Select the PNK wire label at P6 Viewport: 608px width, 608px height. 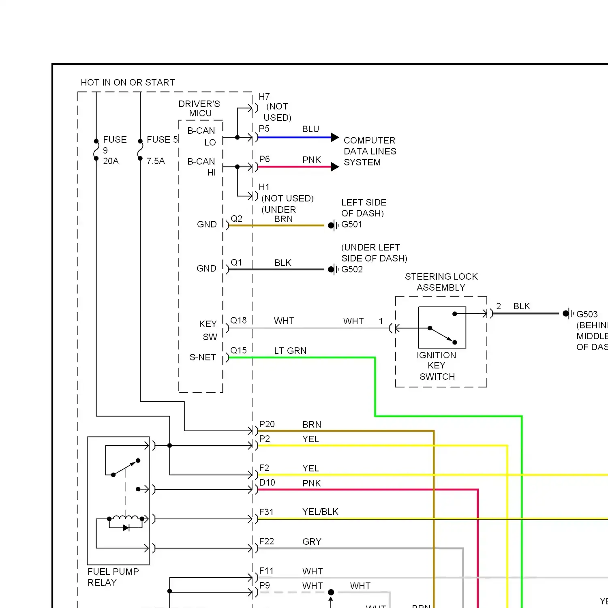pos(312,160)
